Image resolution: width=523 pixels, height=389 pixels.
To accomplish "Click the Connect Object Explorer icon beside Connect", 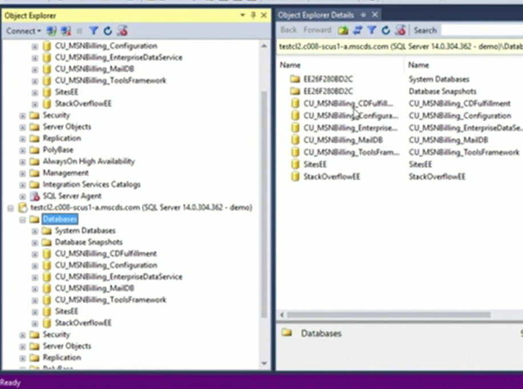I will [x=51, y=31].
